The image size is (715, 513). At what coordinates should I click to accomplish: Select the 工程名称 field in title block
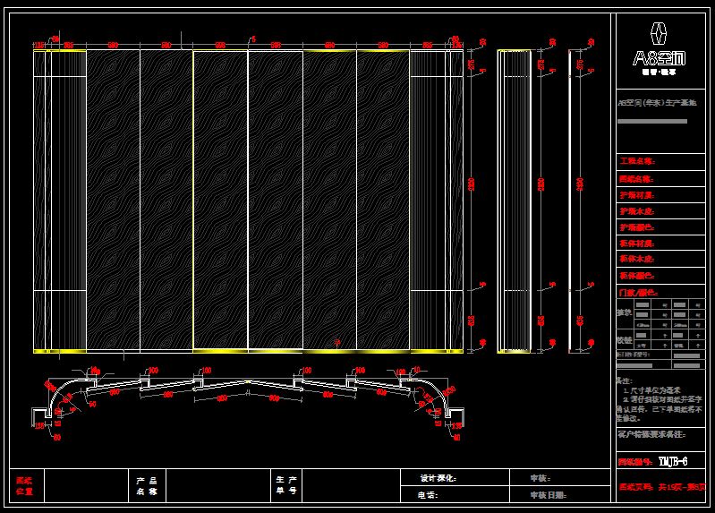(637, 162)
